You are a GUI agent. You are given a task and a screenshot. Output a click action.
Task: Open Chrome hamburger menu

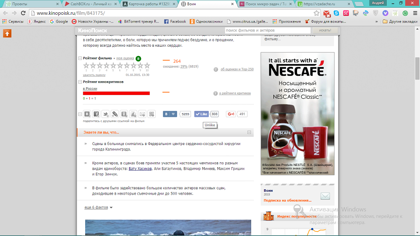[x=415, y=13]
